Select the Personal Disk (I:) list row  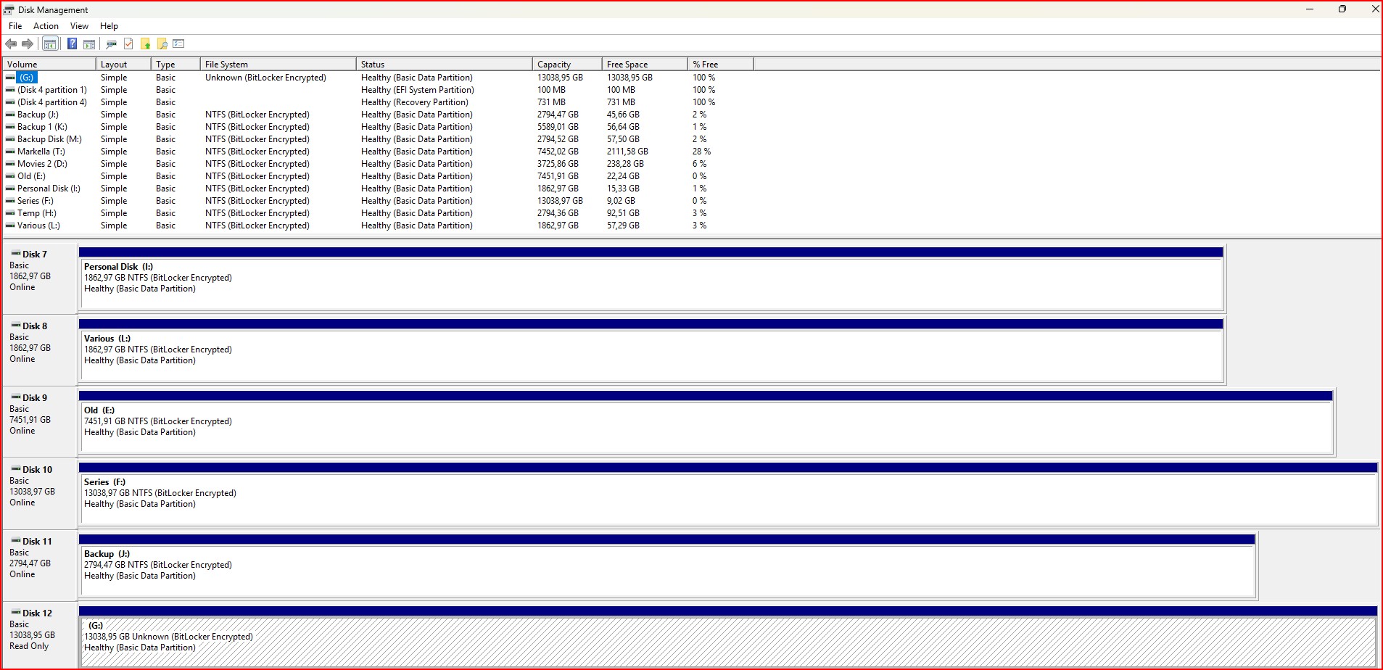point(377,189)
